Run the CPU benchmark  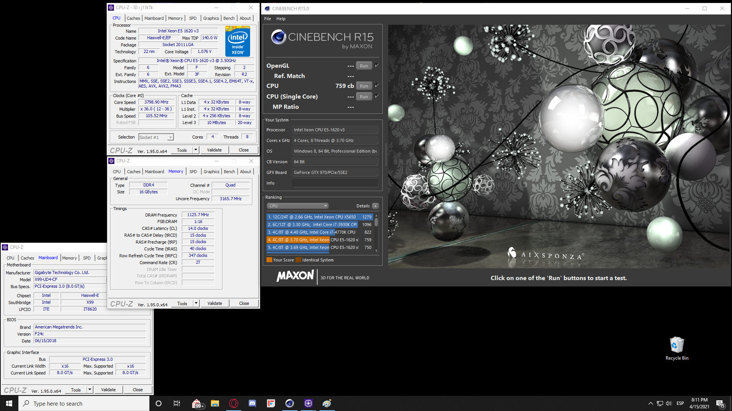[x=364, y=86]
